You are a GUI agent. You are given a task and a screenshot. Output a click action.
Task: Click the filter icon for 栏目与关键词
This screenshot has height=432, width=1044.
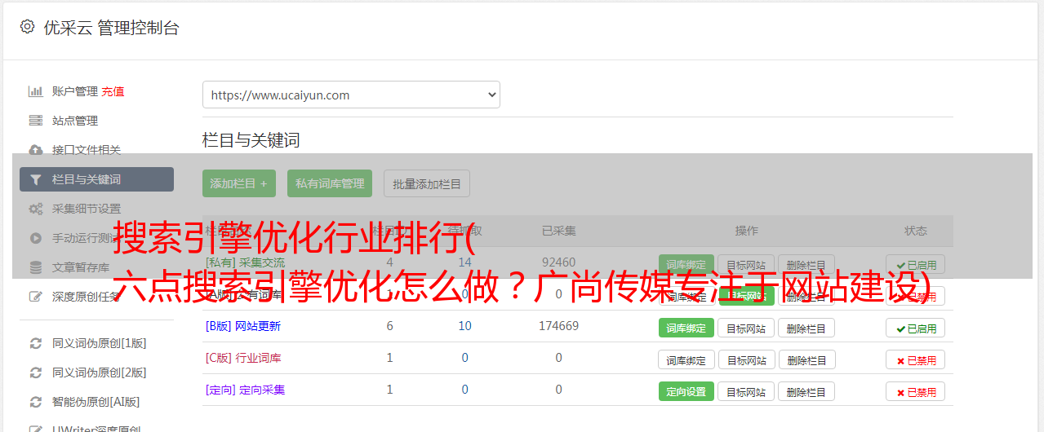click(35, 179)
